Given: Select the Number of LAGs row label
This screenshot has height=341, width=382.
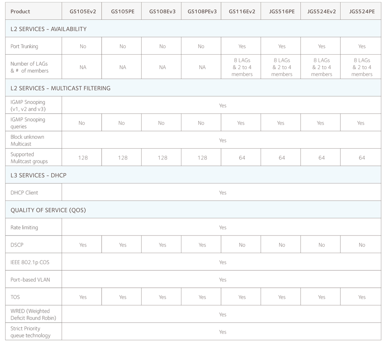Looking at the screenshot, I should click(x=29, y=67).
